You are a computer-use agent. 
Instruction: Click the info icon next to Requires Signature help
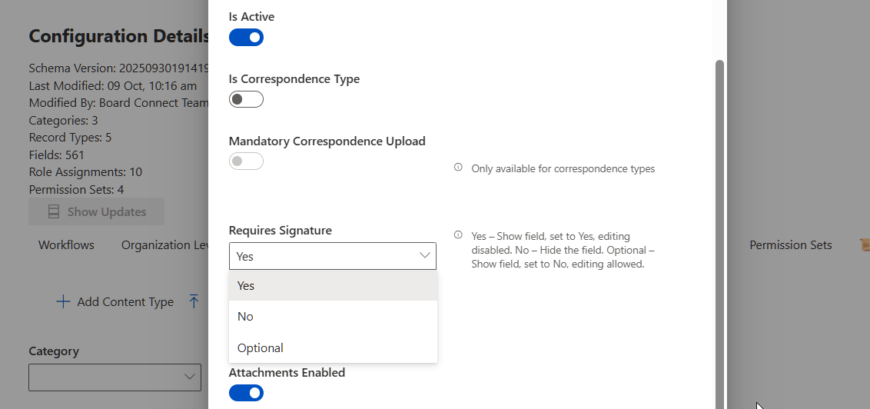point(458,235)
